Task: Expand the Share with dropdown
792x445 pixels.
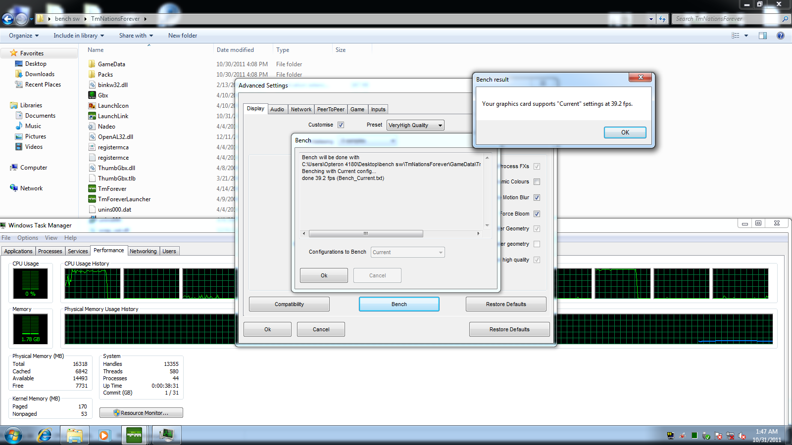Action: tap(136, 36)
